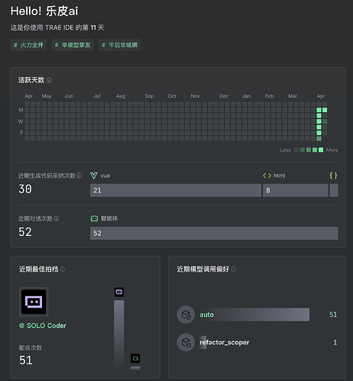Click the model icon beside refactor_scoper
This screenshot has height=381, width=353.
click(x=186, y=342)
